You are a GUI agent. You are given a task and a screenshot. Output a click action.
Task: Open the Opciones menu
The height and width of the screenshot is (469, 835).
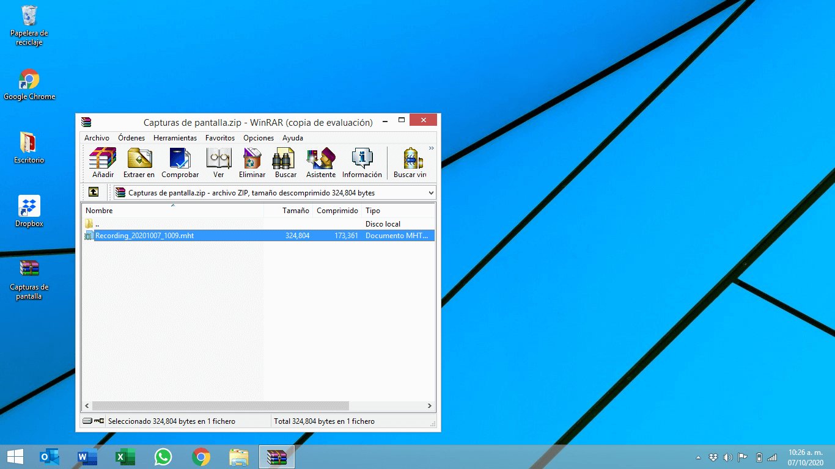point(259,138)
